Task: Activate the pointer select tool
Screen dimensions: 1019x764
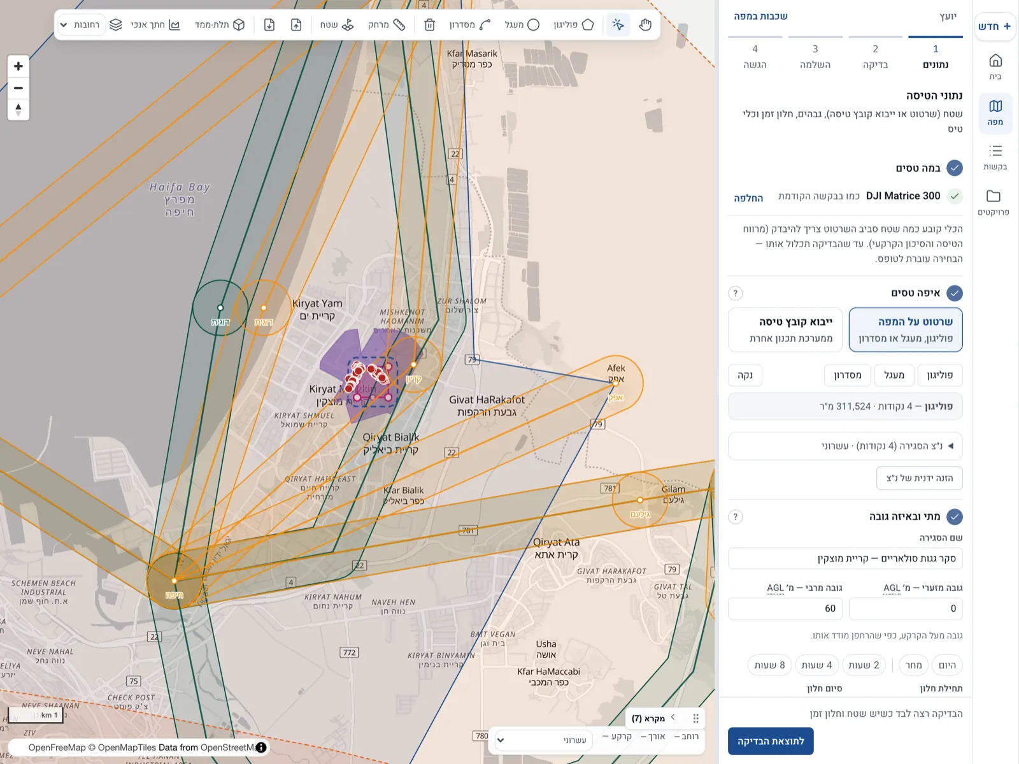Action: 618,25
